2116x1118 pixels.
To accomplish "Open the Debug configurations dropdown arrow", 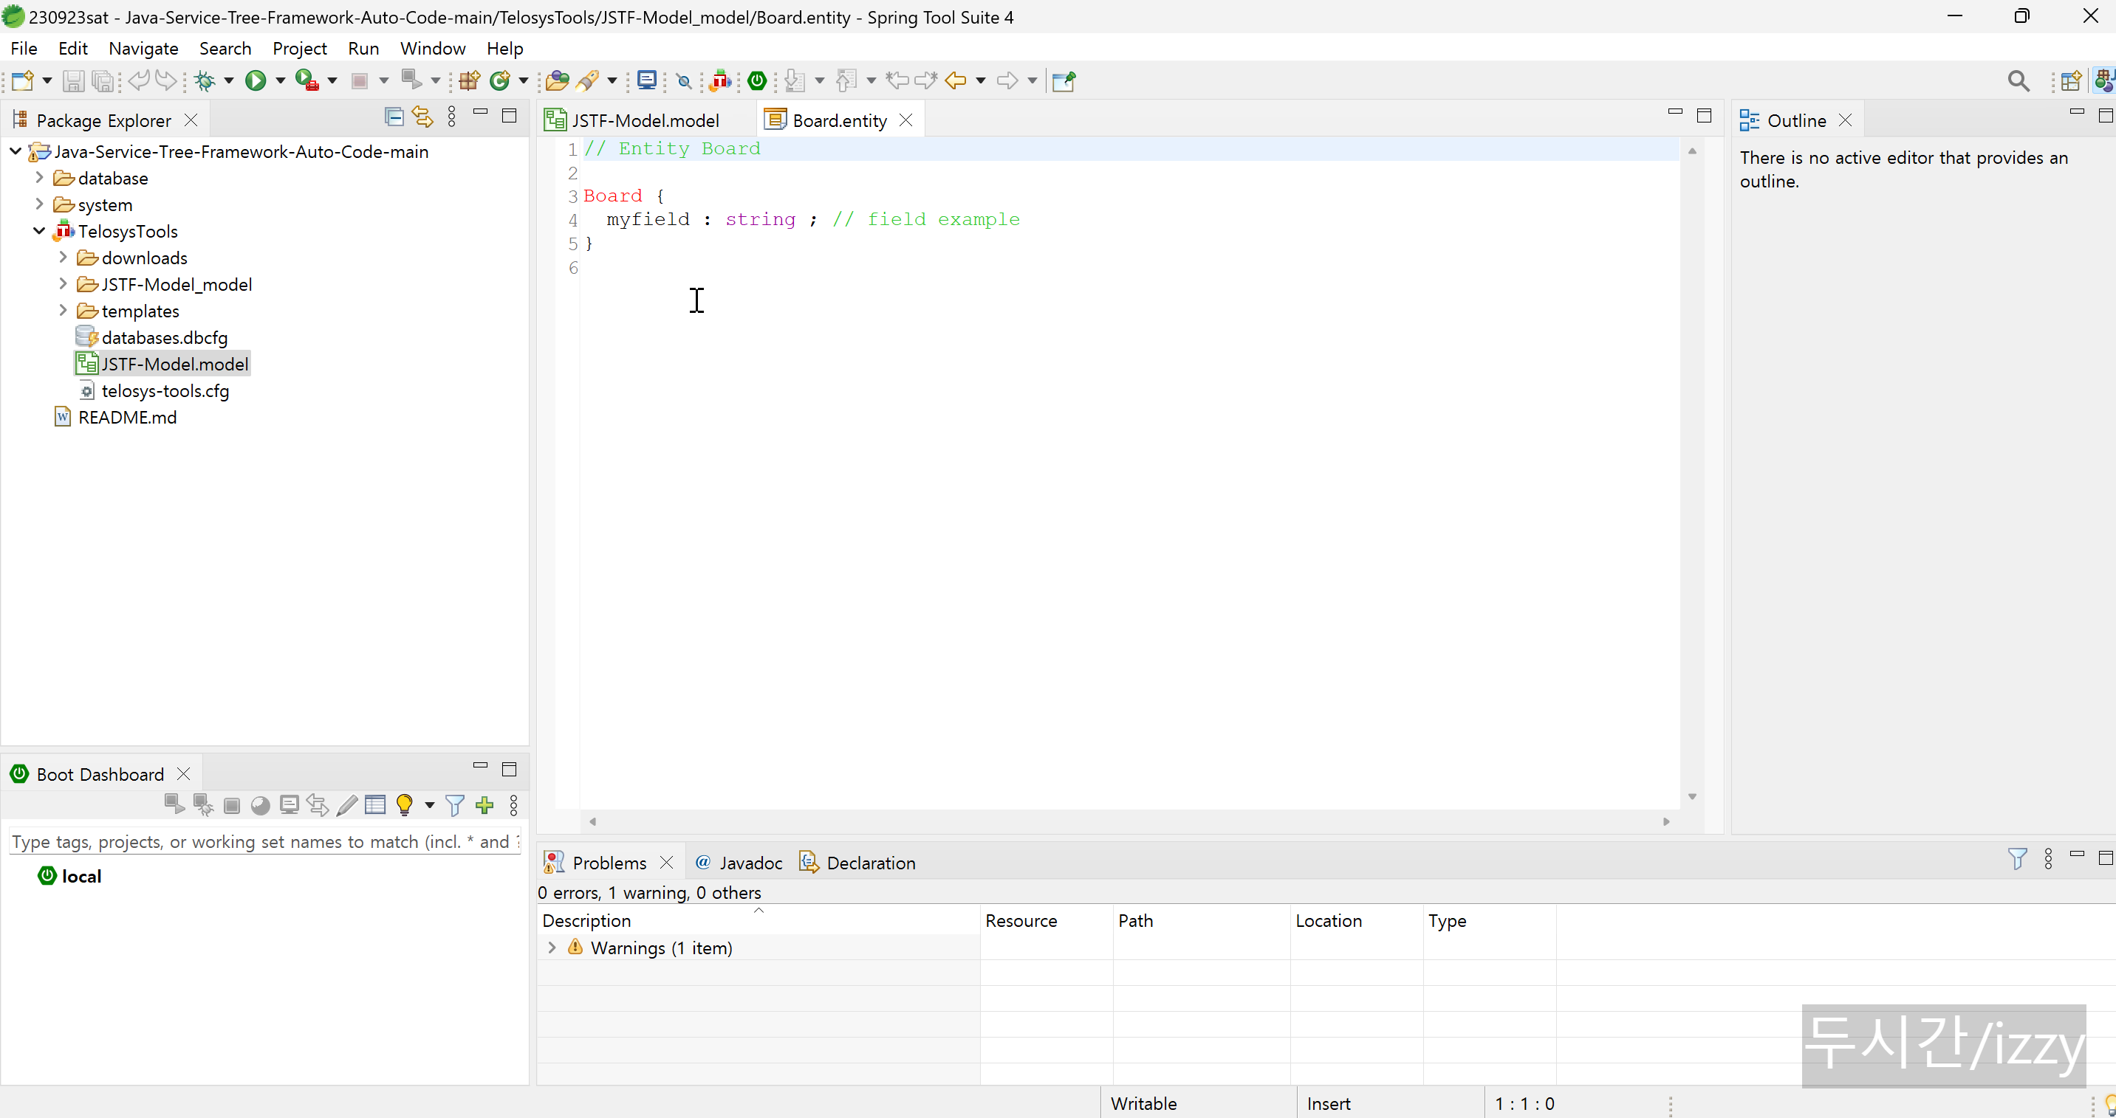I will pyautogui.click(x=229, y=80).
